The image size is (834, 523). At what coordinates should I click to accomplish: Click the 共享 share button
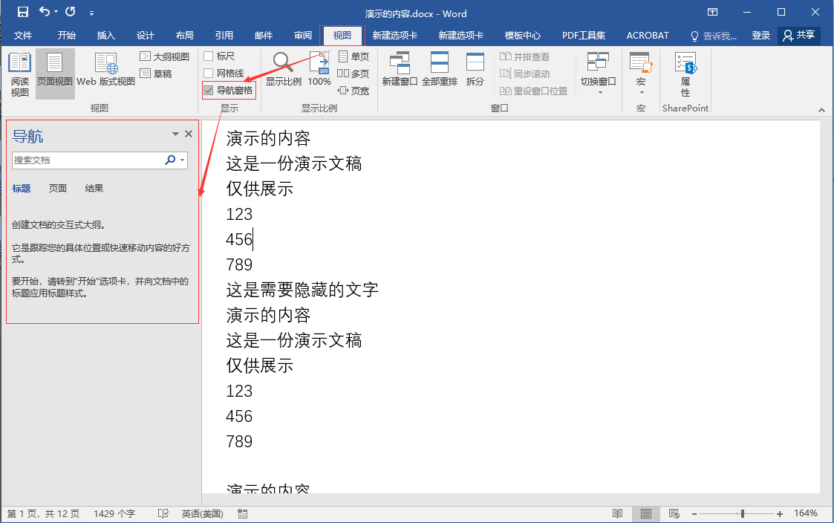799,35
